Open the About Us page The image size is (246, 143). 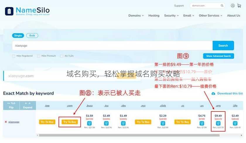point(233,15)
